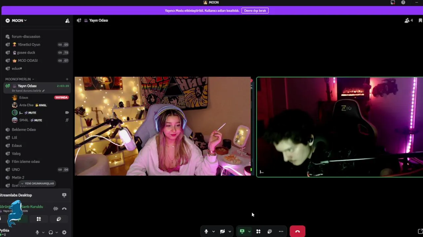Select user SM4IL in the voice list
Viewport: 423px width, 237px height.
pyautogui.click(x=24, y=120)
